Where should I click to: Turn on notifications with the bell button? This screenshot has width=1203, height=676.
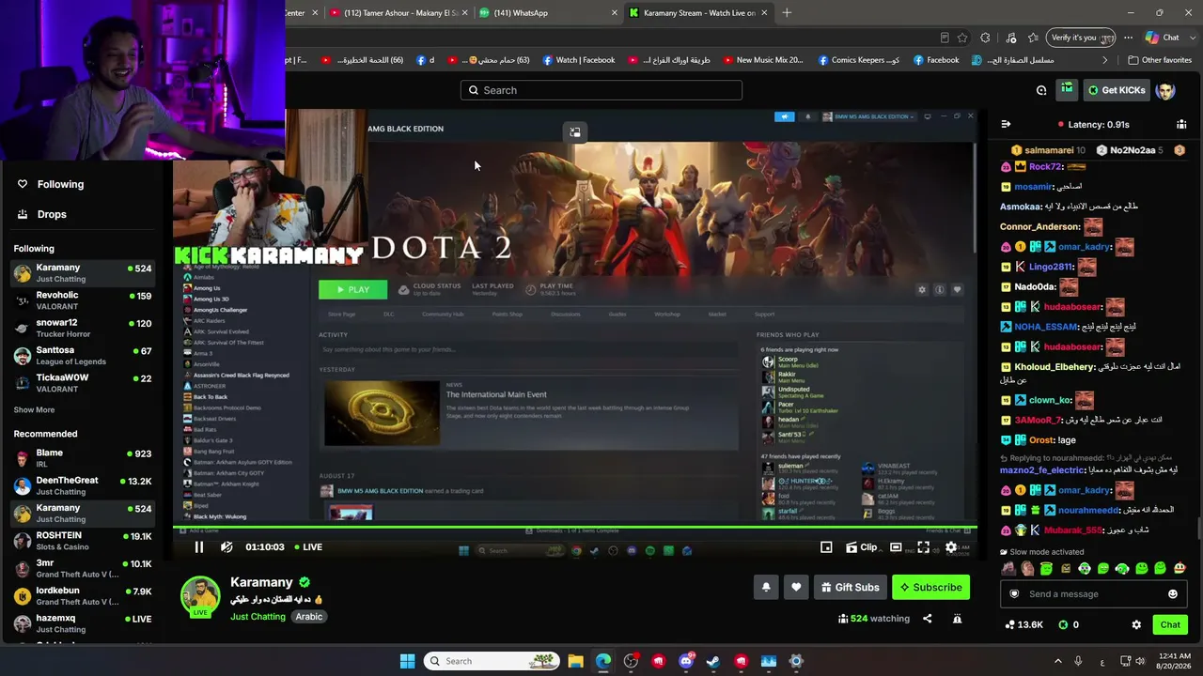(x=766, y=587)
